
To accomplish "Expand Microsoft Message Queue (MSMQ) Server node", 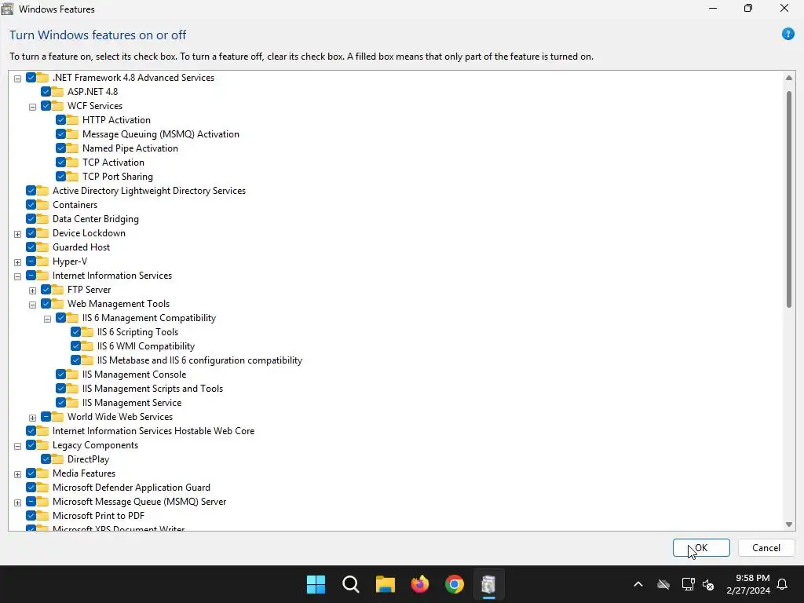I will point(17,502).
